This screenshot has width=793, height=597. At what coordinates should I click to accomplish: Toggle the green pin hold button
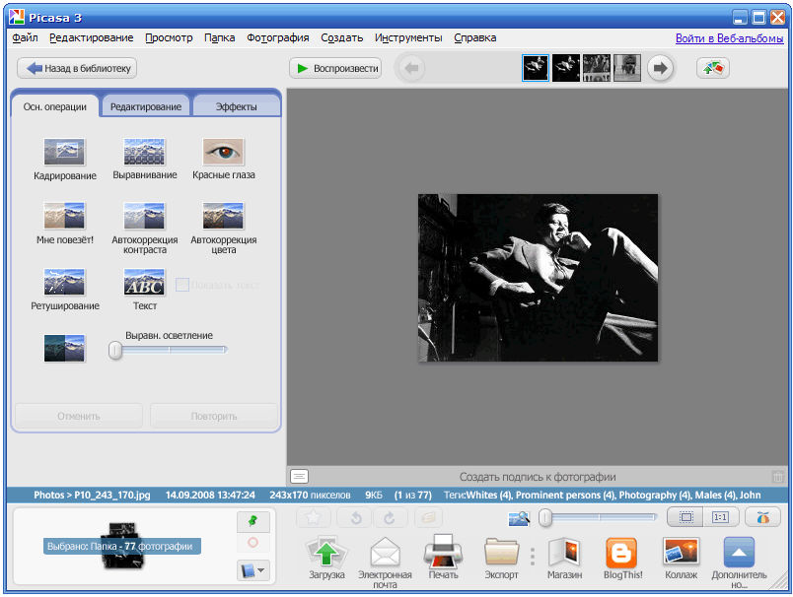click(x=252, y=520)
